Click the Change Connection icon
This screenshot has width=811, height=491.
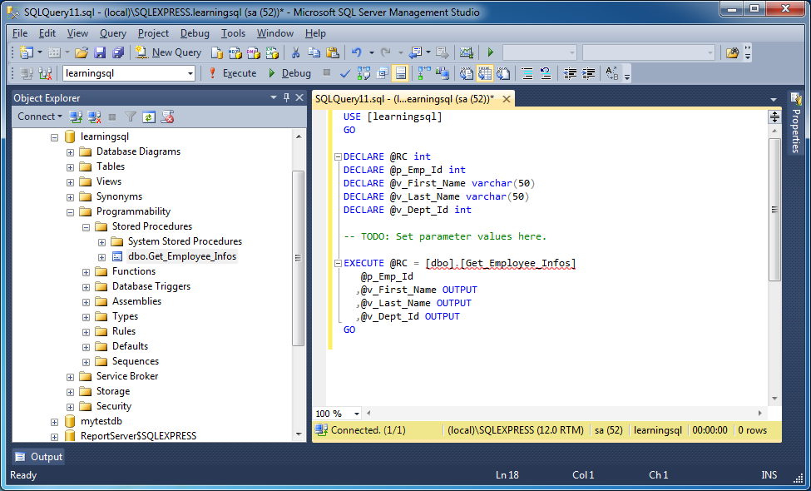click(x=45, y=73)
